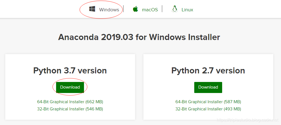The height and width of the screenshot is (125, 281).
Task: Open 64-Bit Graphical Installer (662 MB) link
Action: coord(70,102)
